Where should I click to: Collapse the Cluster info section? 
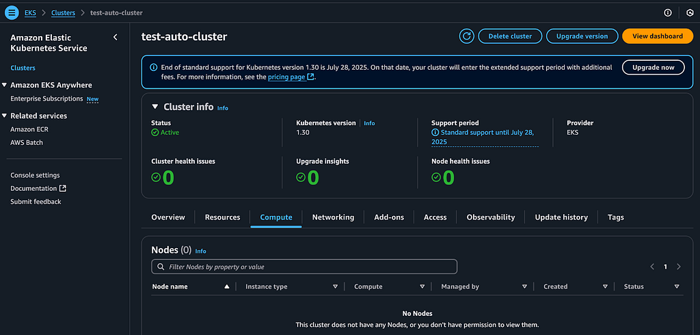[155, 107]
